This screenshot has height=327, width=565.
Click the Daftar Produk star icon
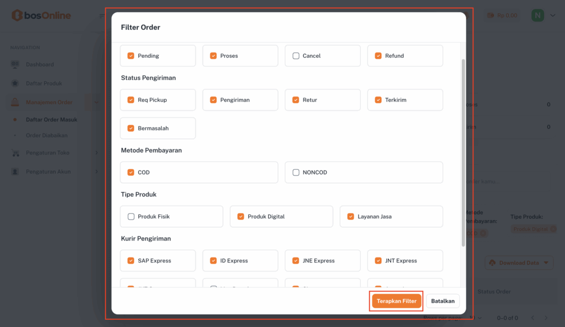coord(15,83)
